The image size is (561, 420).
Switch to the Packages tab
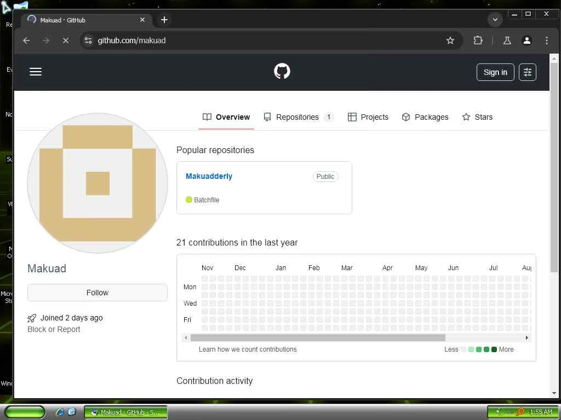tap(425, 117)
